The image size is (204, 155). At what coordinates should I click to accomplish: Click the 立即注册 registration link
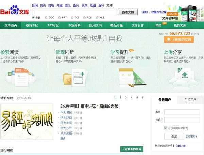coord(181,146)
